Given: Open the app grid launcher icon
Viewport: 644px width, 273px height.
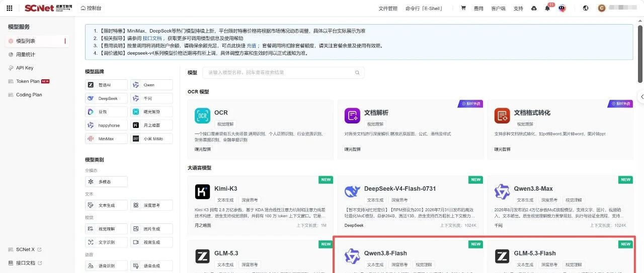Looking at the screenshot, I should (9, 8).
